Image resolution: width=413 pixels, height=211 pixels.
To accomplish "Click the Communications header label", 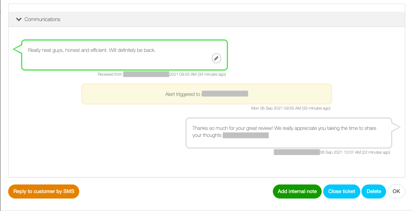I will point(42,19).
